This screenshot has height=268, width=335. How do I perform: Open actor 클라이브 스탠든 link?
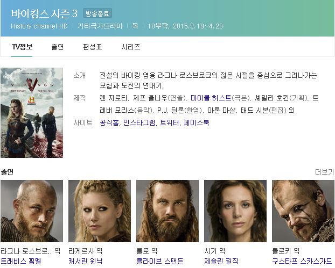point(160,261)
